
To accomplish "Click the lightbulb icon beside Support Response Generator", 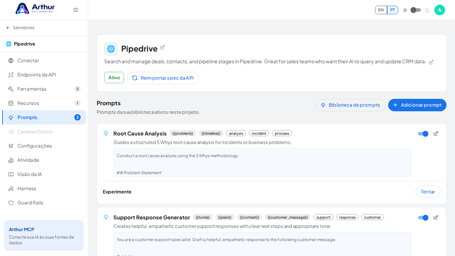I will coord(106,217).
